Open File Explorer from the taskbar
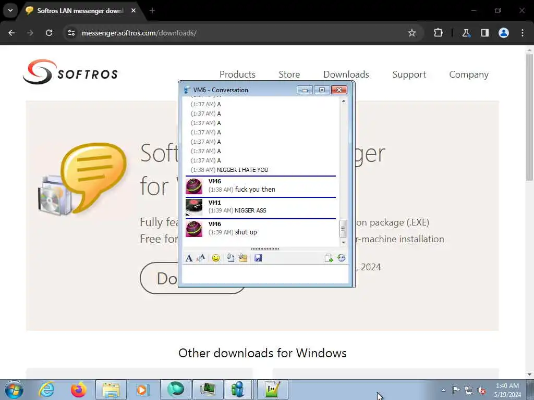This screenshot has width=534, height=400. [x=111, y=390]
